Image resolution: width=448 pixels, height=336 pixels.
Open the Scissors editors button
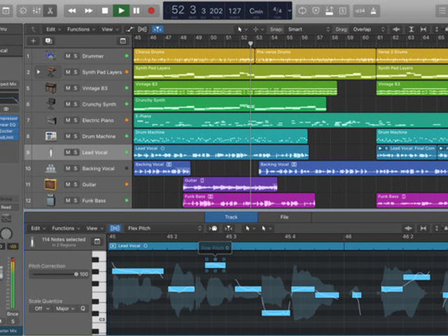pyautogui.click(x=51, y=10)
